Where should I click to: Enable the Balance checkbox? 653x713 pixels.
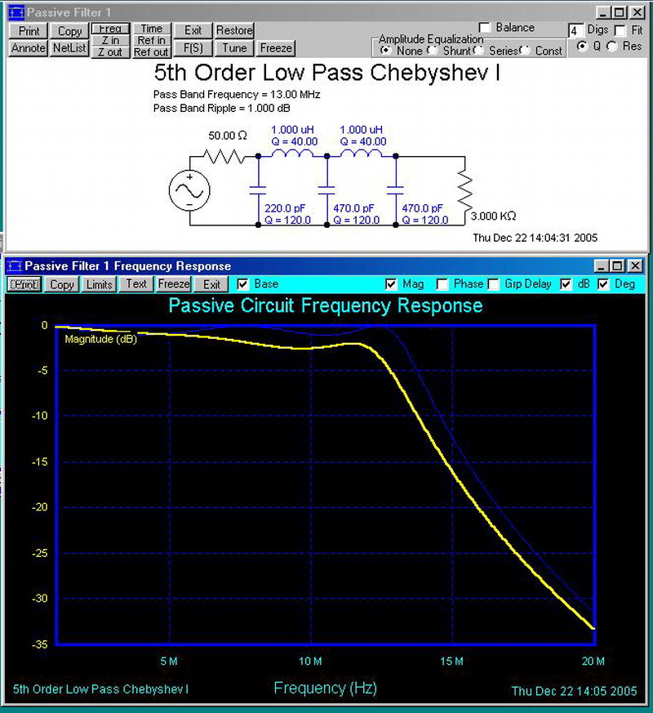pyautogui.click(x=485, y=28)
